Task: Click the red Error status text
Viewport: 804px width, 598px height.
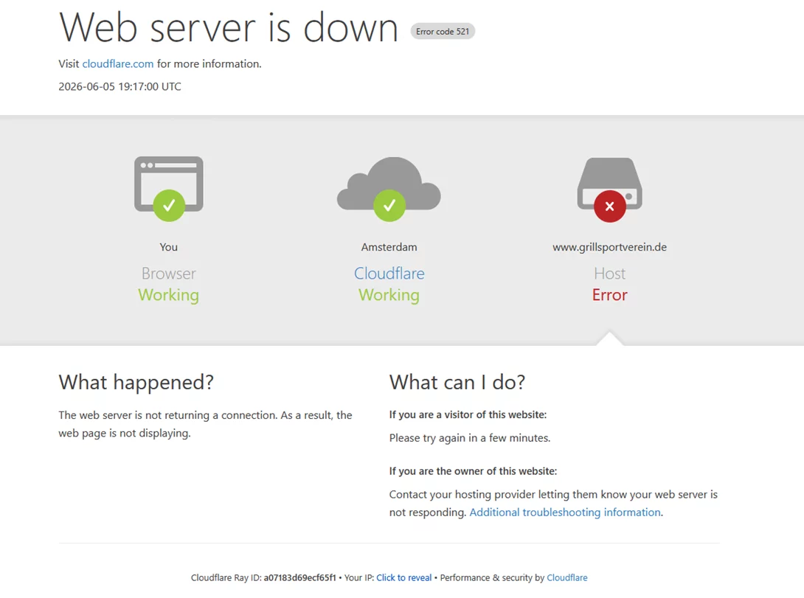Action: (x=610, y=295)
